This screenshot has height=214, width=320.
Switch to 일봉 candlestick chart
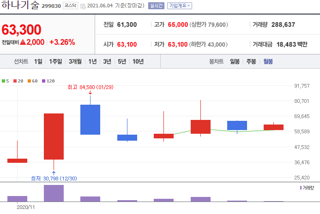[x=235, y=61]
